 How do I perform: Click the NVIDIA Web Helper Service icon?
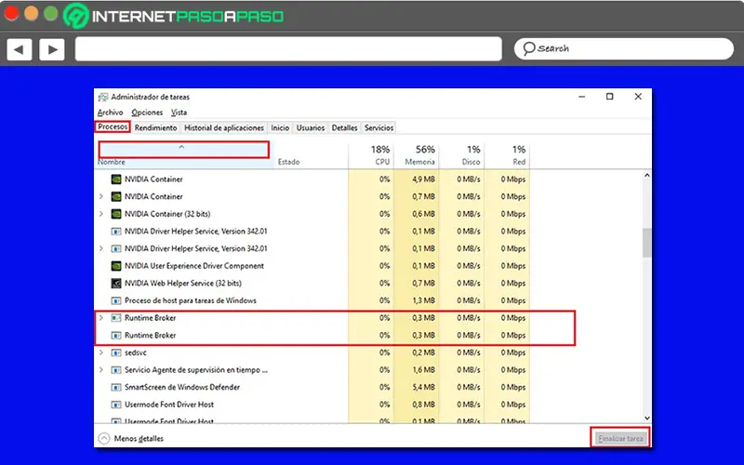pos(115,284)
